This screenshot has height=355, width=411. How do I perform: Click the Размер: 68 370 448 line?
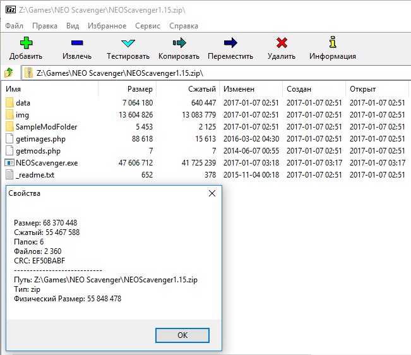45,223
